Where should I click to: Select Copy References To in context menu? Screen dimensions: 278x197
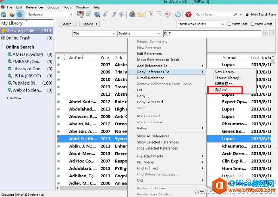[x=166, y=72]
